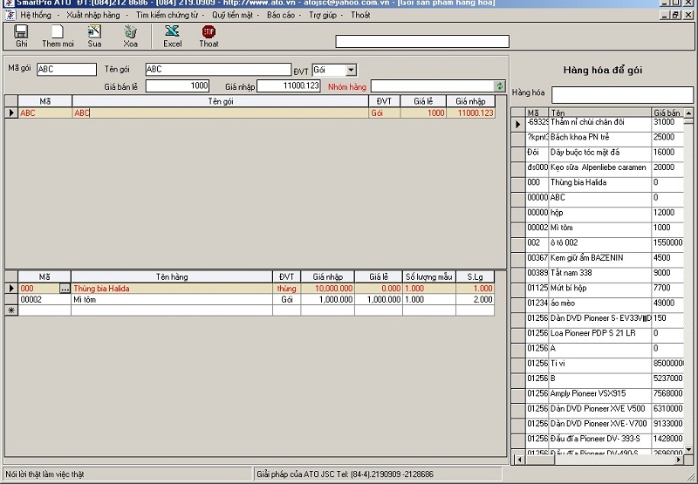
Task: Click the 00002 code cell
Action: click(x=44, y=300)
